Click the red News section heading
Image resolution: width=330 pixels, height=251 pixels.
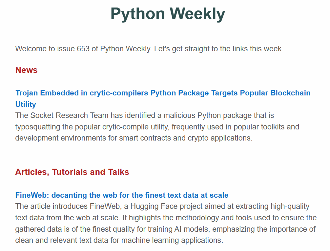[26, 70]
